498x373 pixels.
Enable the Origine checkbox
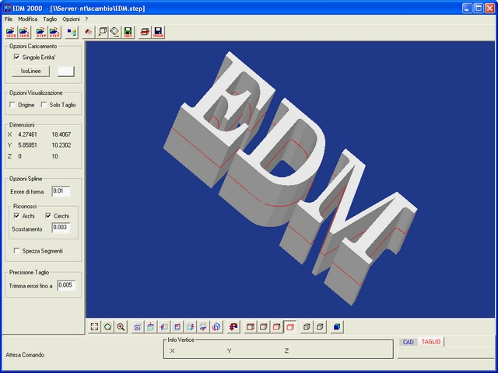pos(12,105)
